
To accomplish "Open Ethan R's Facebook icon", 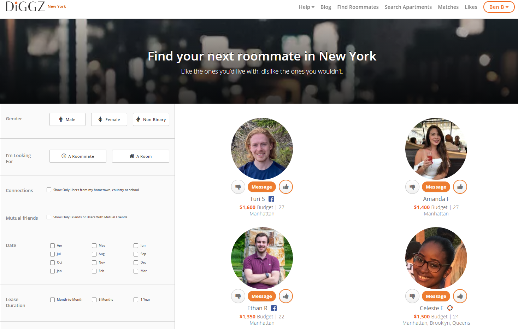I will coord(274,308).
